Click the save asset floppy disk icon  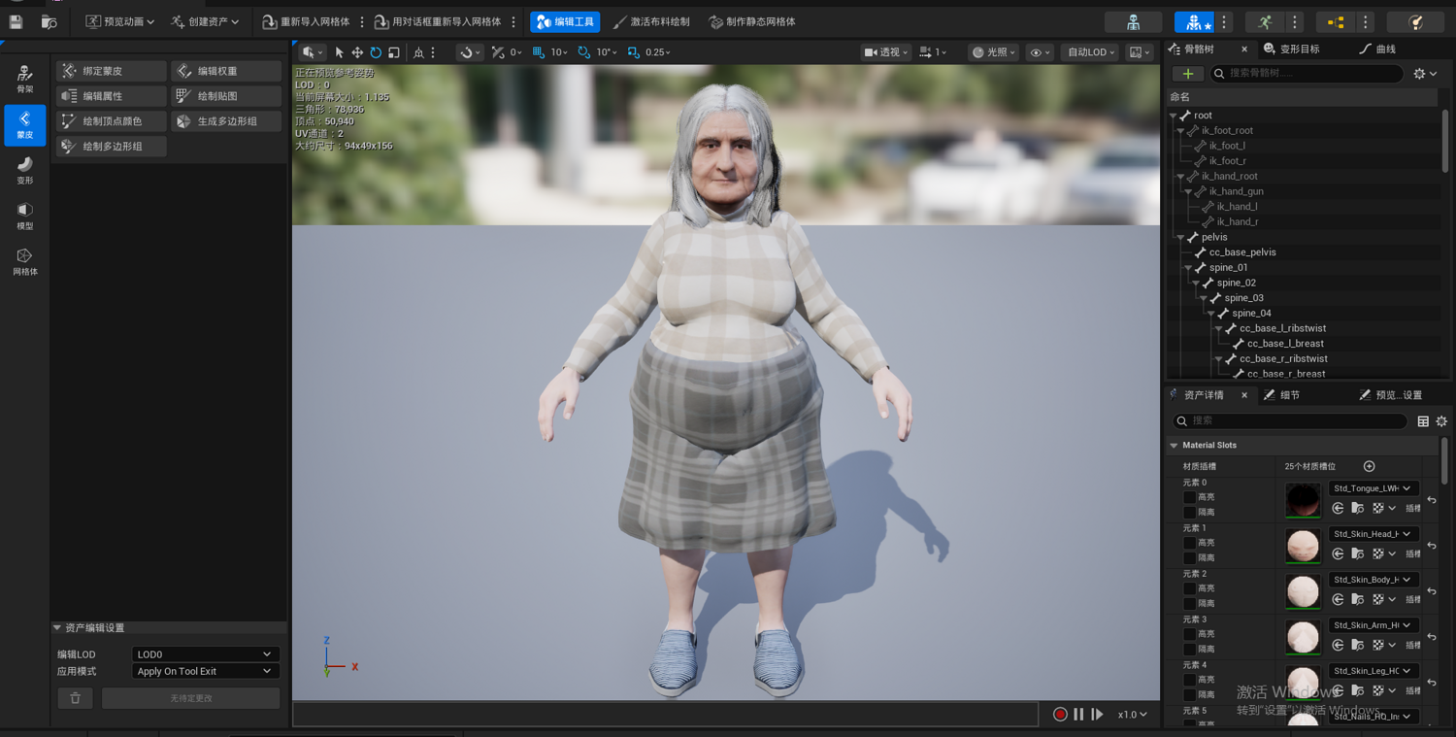point(17,21)
